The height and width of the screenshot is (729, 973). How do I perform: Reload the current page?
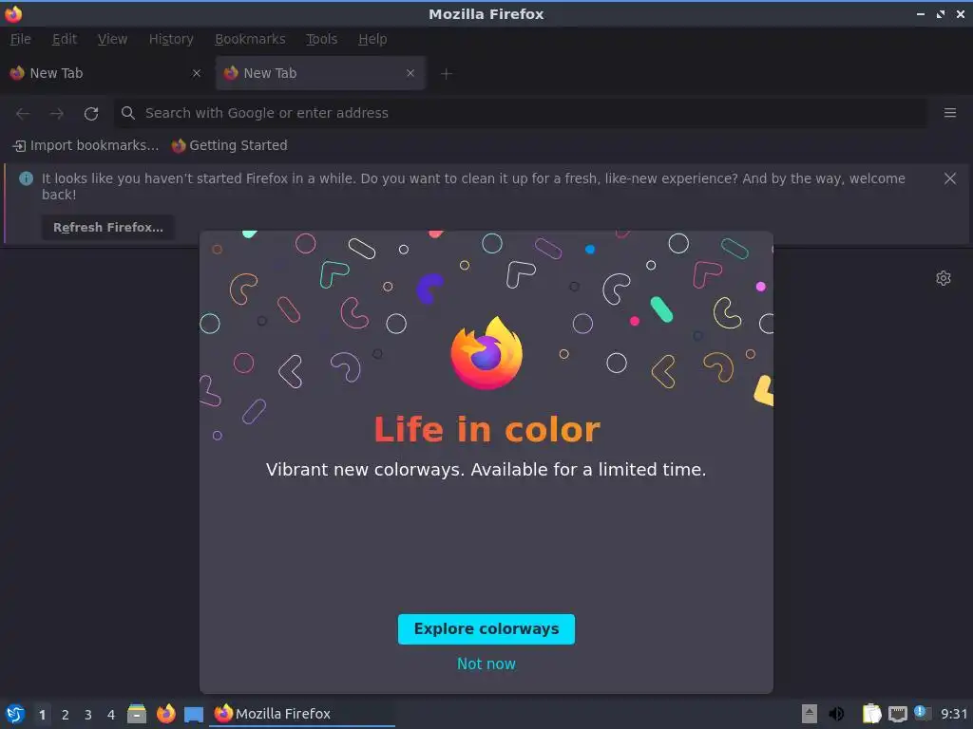(x=91, y=114)
